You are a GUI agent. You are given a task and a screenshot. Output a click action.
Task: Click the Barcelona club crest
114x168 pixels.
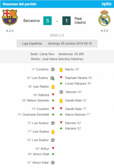(10, 17)
